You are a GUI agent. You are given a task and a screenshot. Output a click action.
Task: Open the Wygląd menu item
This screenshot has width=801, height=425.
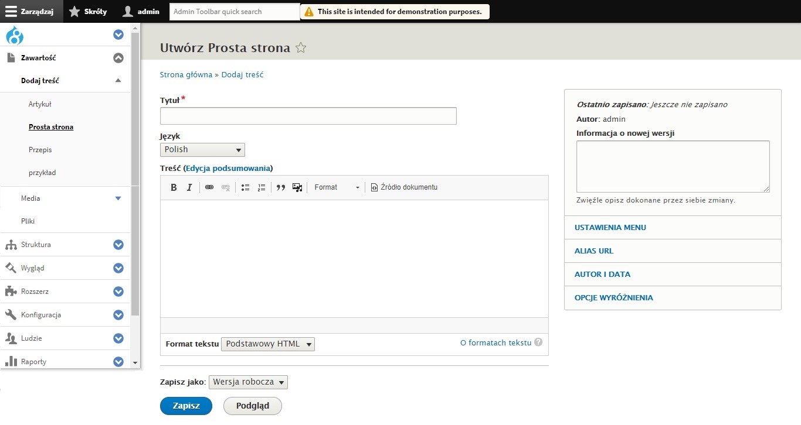[32, 268]
